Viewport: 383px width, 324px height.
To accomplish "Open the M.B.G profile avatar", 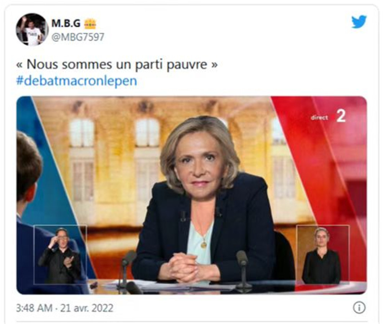I will (32, 29).
